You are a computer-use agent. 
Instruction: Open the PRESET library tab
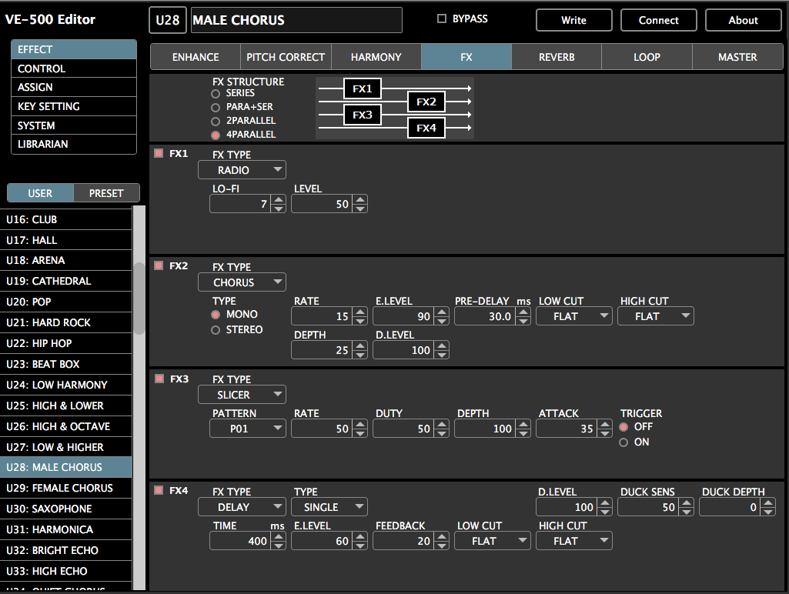106,192
